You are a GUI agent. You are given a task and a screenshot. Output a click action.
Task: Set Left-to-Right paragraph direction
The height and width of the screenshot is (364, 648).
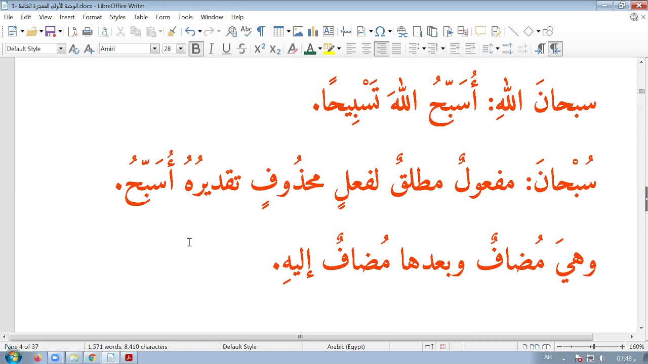[540, 49]
